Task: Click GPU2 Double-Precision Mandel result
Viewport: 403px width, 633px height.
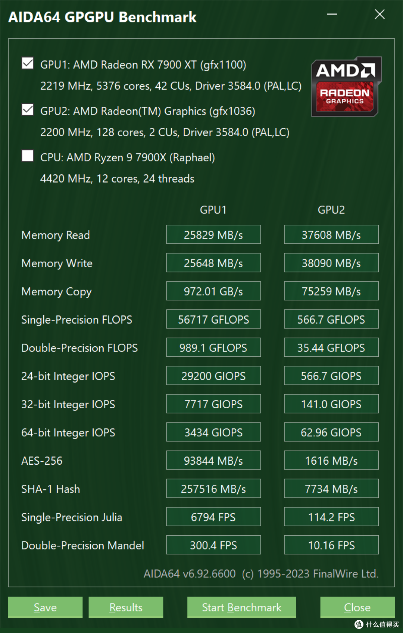Action: [331, 545]
